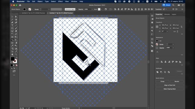The width and height of the screenshot is (195, 109).
Task: Open the Basic brush definition dropdown
Action: 76,9
